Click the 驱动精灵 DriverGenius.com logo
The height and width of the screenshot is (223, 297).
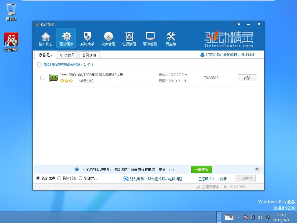229,39
